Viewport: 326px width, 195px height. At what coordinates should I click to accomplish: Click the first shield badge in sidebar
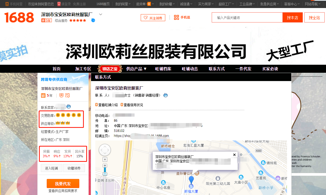click(61, 95)
